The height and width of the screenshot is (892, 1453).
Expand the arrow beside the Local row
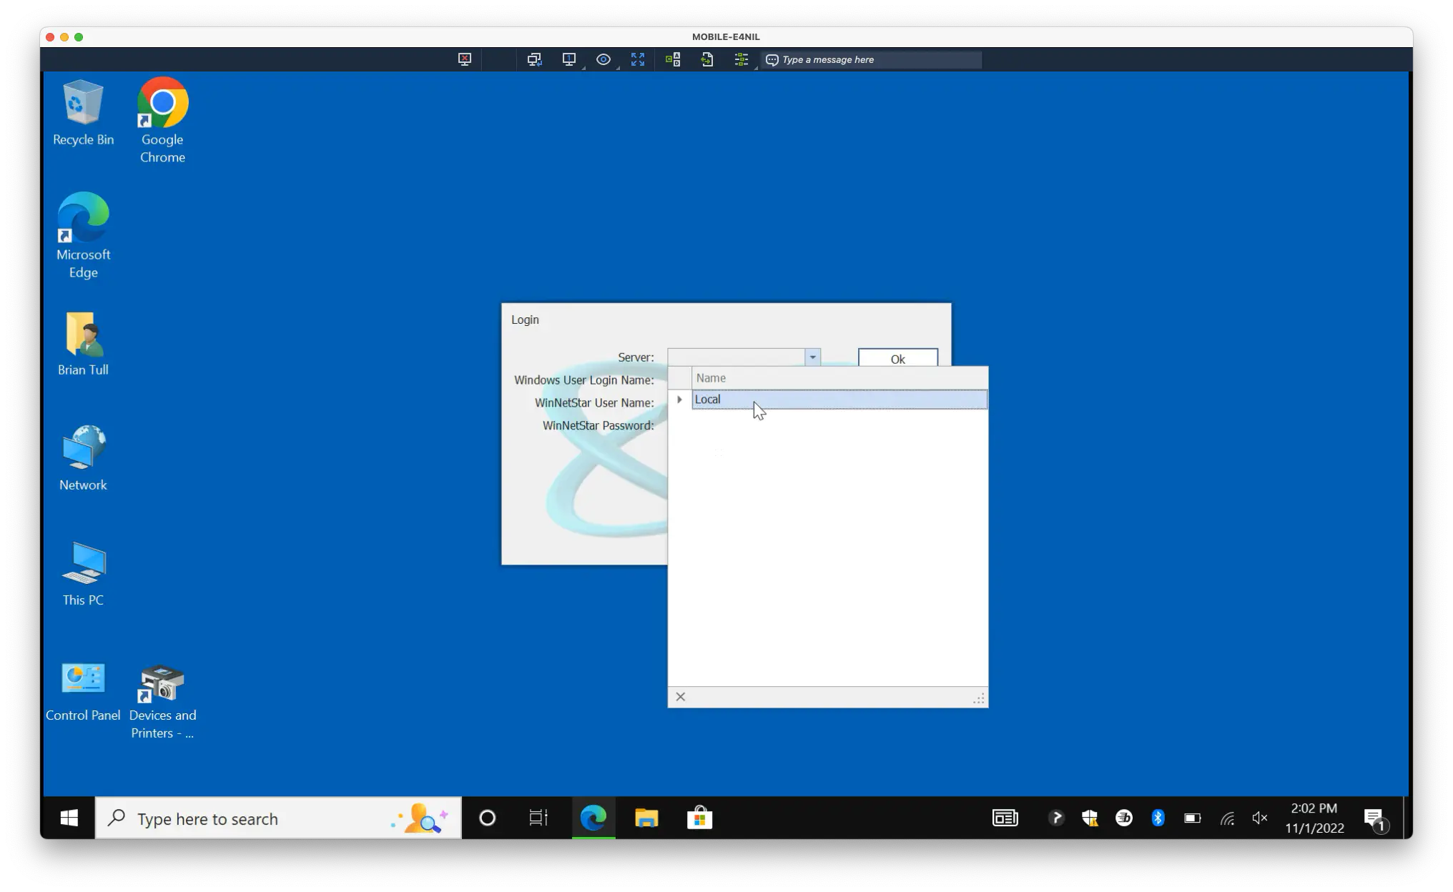point(679,400)
